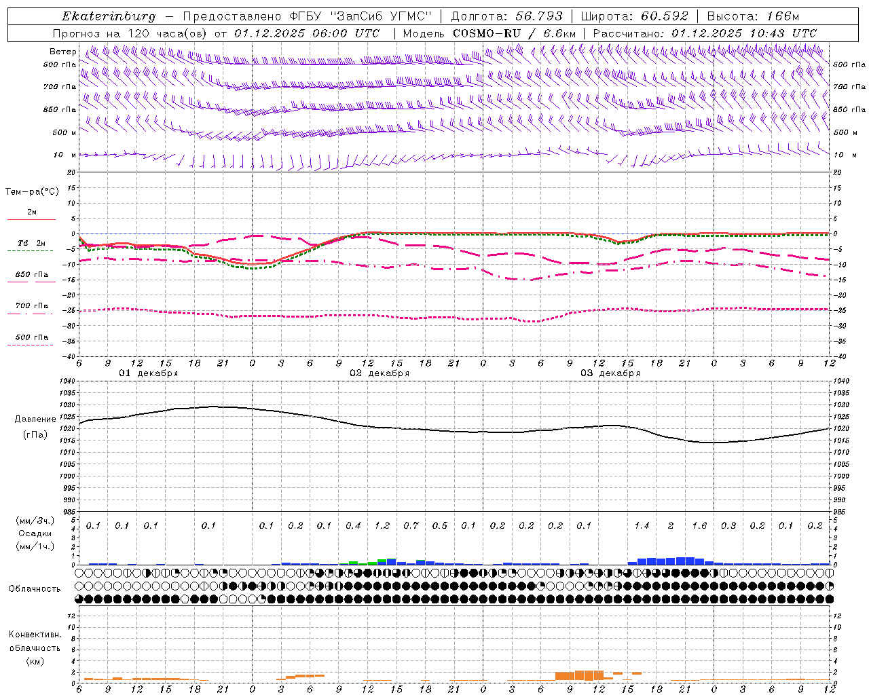Click the 'Ветер' wind panel label
The image size is (869, 695).
pyautogui.click(x=62, y=52)
